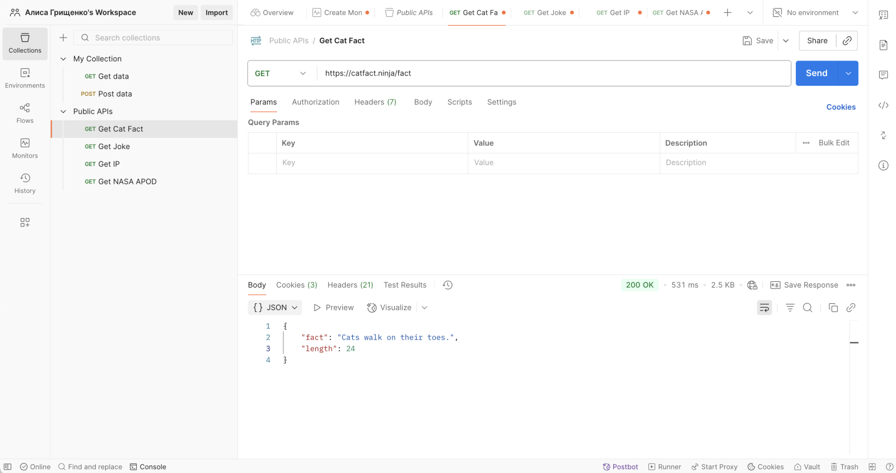Open the help icon in status bar

click(x=889, y=467)
